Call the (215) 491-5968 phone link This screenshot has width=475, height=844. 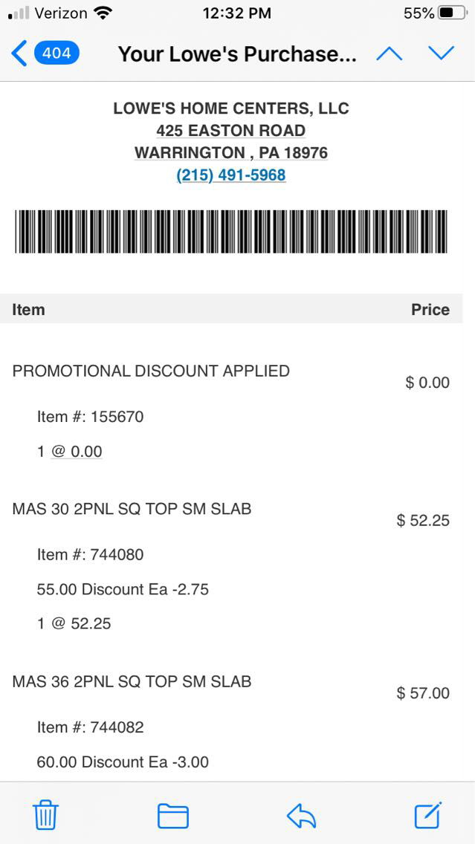(230, 175)
